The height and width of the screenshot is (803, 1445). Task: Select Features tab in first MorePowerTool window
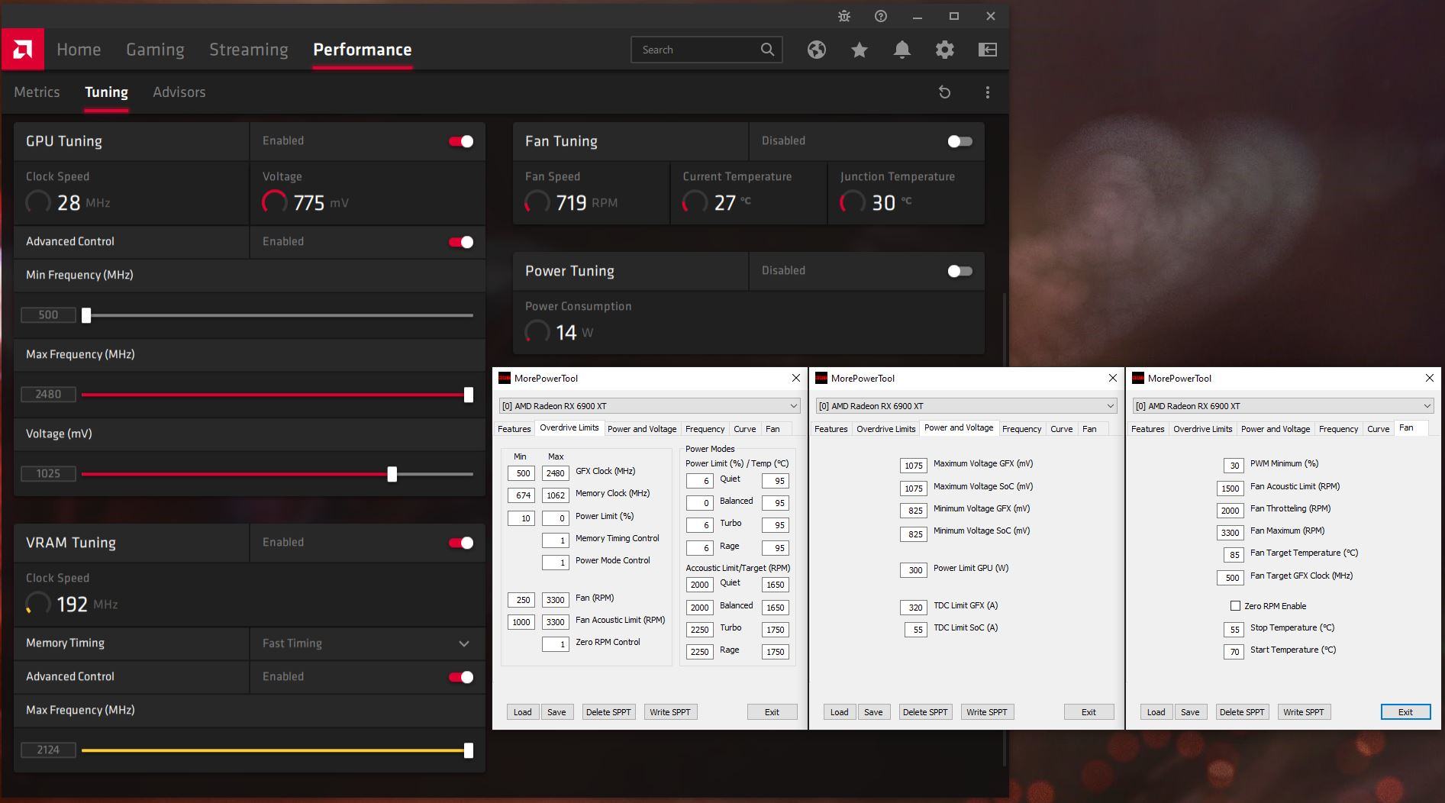point(514,429)
